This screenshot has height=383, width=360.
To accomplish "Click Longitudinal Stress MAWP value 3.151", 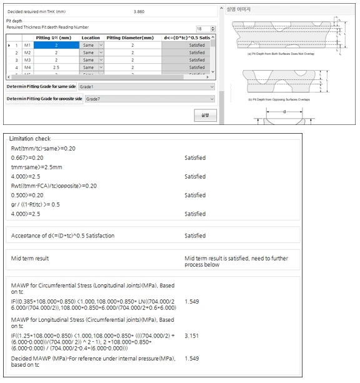I will click(192, 336).
